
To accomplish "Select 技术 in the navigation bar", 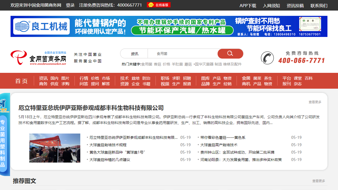I will tap(124, 78).
